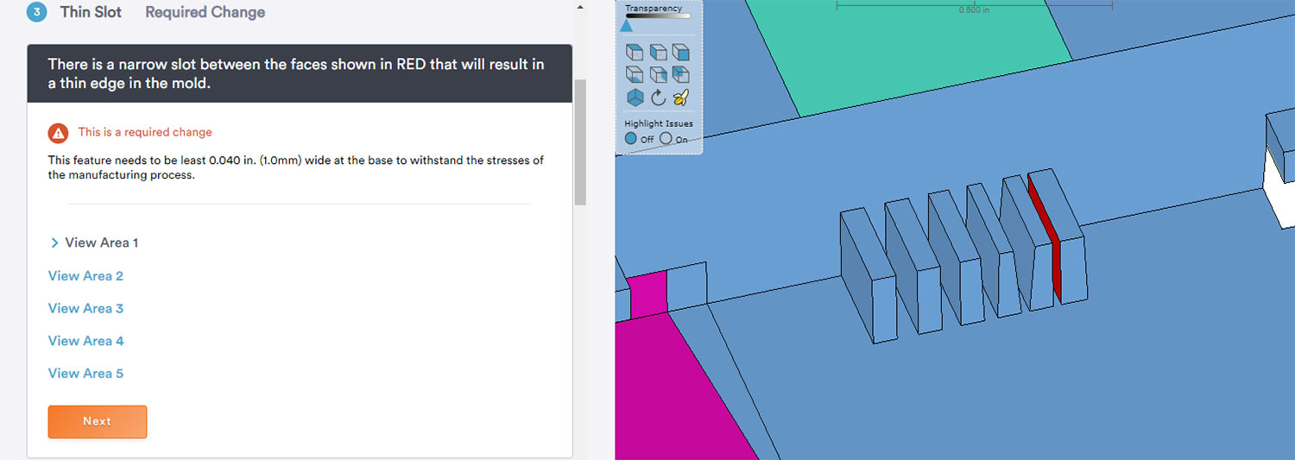Select the front-face view cube icon
This screenshot has height=460, width=1295.
pos(680,53)
